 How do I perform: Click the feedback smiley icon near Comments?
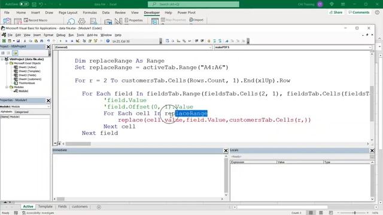[377, 12]
